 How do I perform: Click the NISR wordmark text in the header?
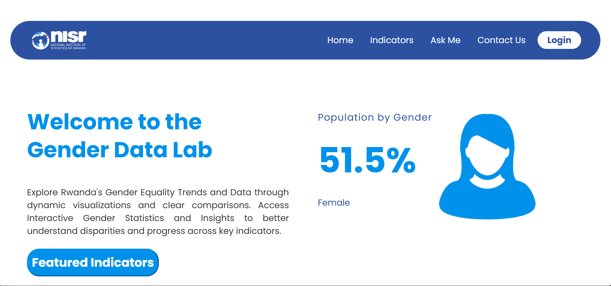click(x=69, y=36)
